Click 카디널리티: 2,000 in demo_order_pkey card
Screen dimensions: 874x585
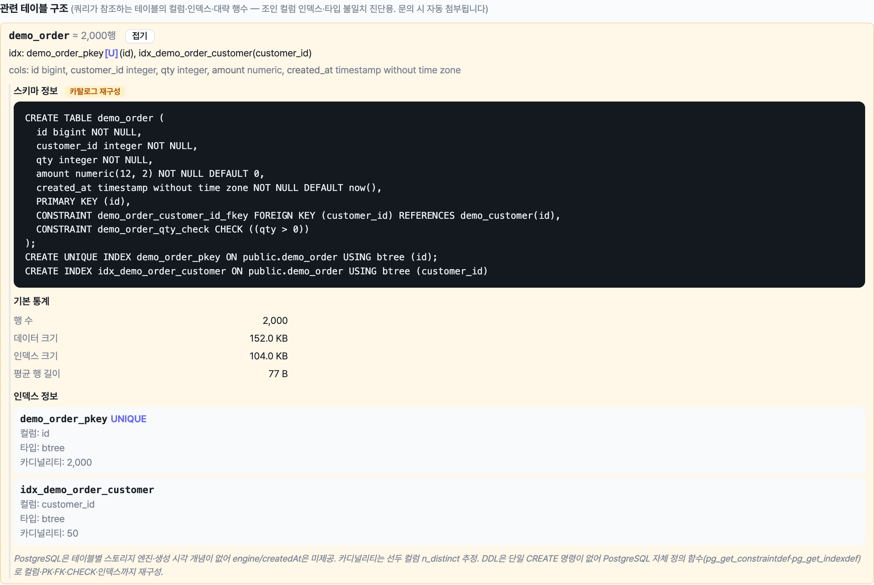56,463
